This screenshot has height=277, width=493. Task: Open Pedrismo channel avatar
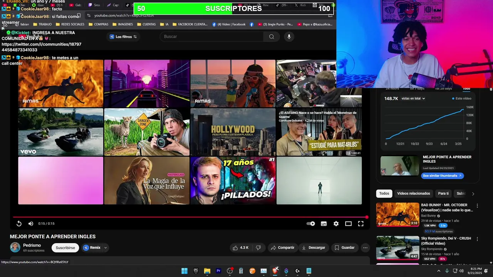15,247
